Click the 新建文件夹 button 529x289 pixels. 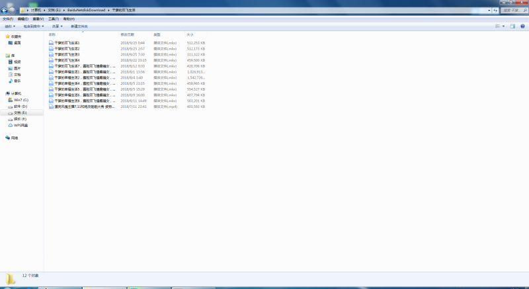[x=79, y=26]
